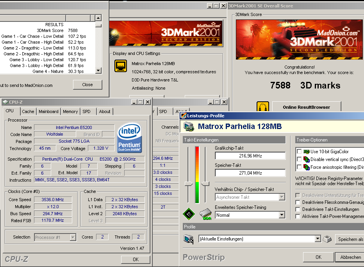Click the 3DMark2001 banner in the score window
This screenshot has width=364, height=267.
(299, 40)
